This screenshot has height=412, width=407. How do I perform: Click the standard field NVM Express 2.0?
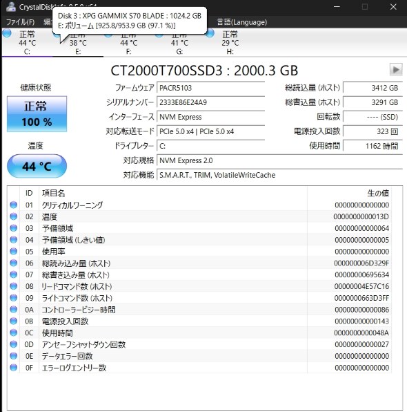click(279, 160)
